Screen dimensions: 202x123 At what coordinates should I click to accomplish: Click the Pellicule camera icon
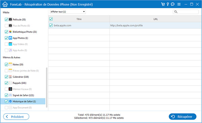[10, 20]
